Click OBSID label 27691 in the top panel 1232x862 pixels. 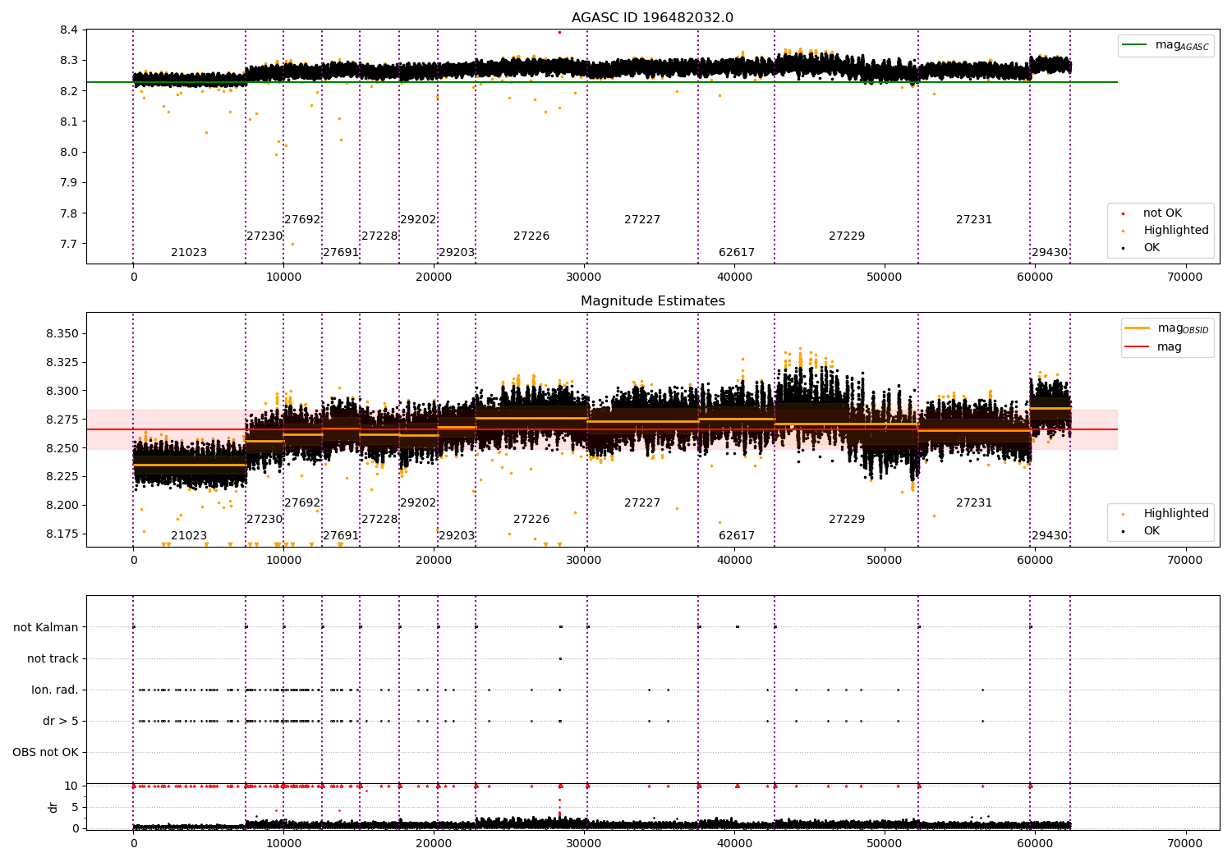tap(341, 253)
